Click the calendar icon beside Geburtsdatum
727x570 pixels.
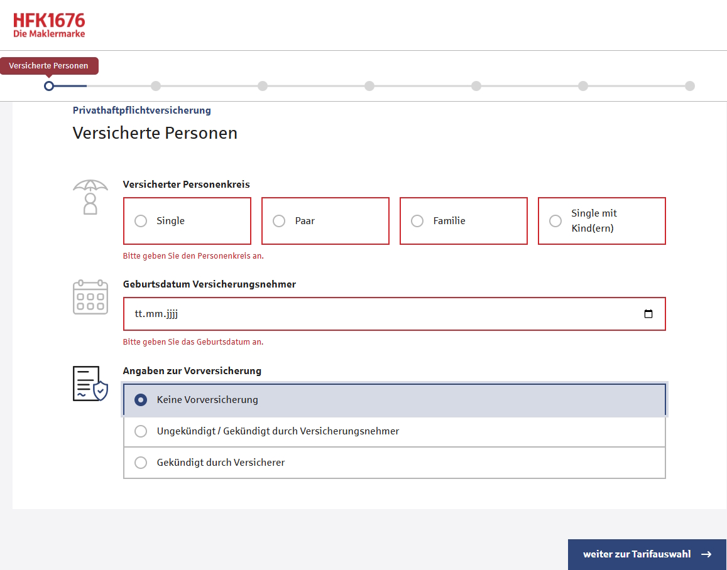click(x=90, y=297)
